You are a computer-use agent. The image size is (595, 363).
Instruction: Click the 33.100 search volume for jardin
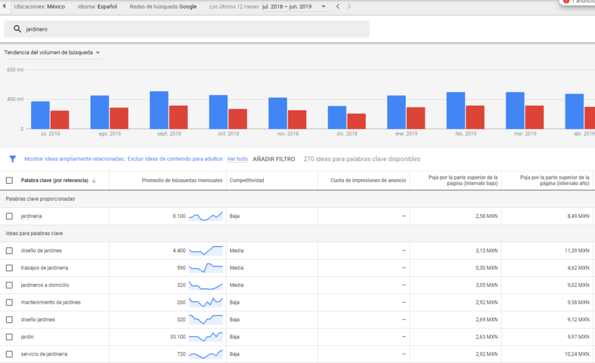click(178, 337)
